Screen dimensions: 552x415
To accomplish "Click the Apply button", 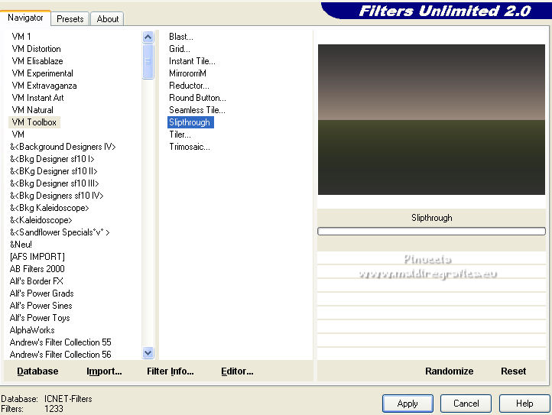I will 408,404.
